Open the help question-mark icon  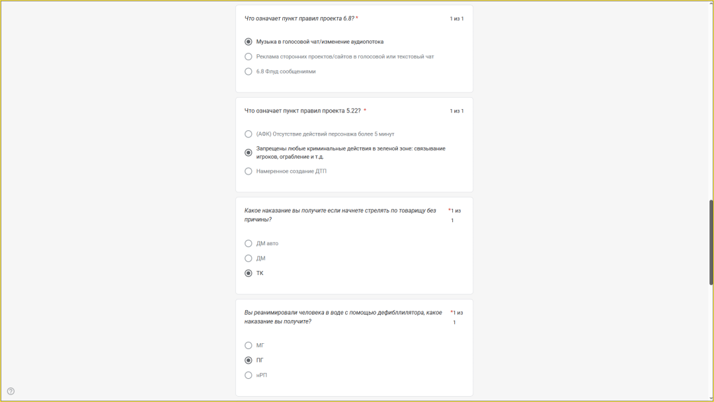tap(11, 391)
